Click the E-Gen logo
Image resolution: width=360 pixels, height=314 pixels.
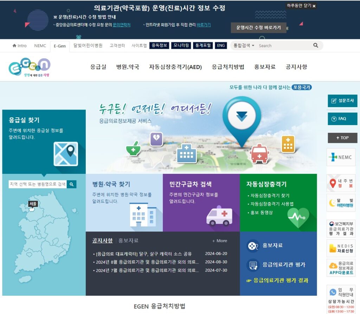(30, 67)
